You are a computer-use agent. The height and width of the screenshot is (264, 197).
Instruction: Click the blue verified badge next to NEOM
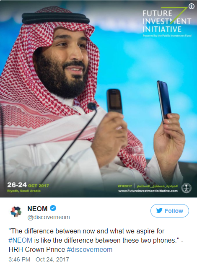click(53, 208)
